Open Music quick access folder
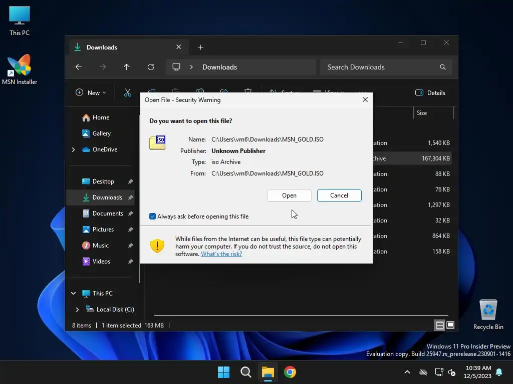The width and height of the screenshot is (513, 384). [96, 245]
